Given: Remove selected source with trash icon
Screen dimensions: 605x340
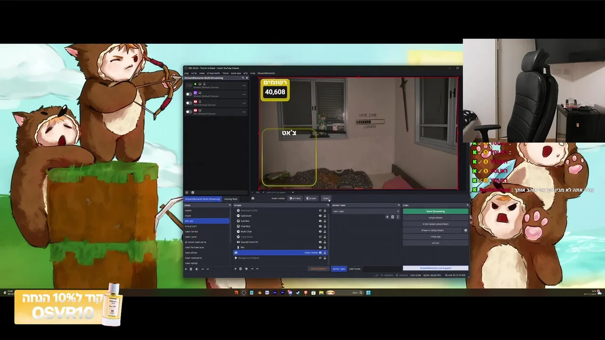Looking at the screenshot, I should click(241, 269).
